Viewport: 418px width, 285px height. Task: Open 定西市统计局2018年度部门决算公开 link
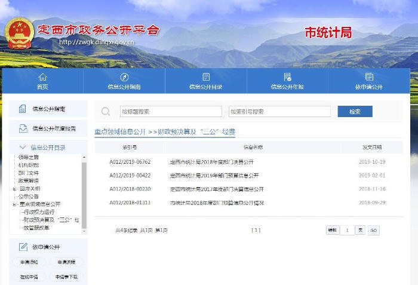(x=212, y=162)
